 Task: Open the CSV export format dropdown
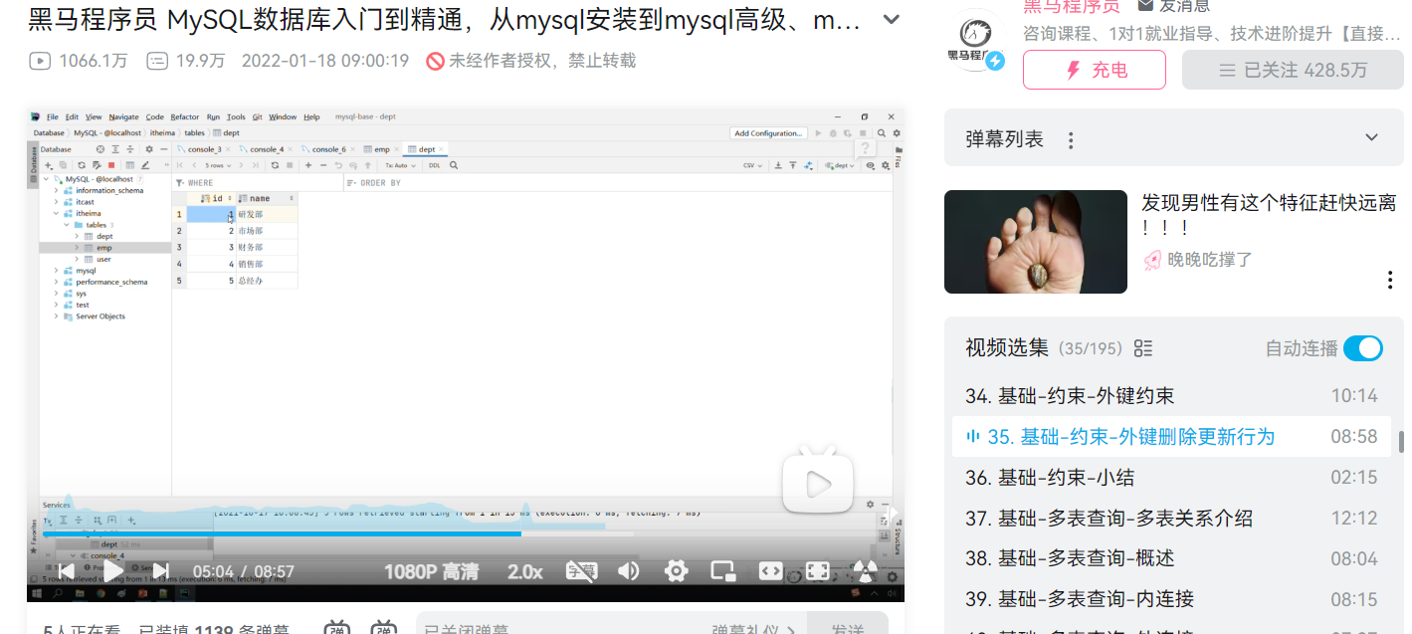pos(752,165)
